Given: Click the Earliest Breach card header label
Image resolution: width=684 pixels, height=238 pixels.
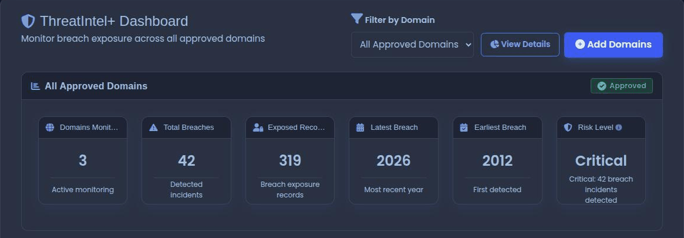Looking at the screenshot, I should pyautogui.click(x=500, y=128).
